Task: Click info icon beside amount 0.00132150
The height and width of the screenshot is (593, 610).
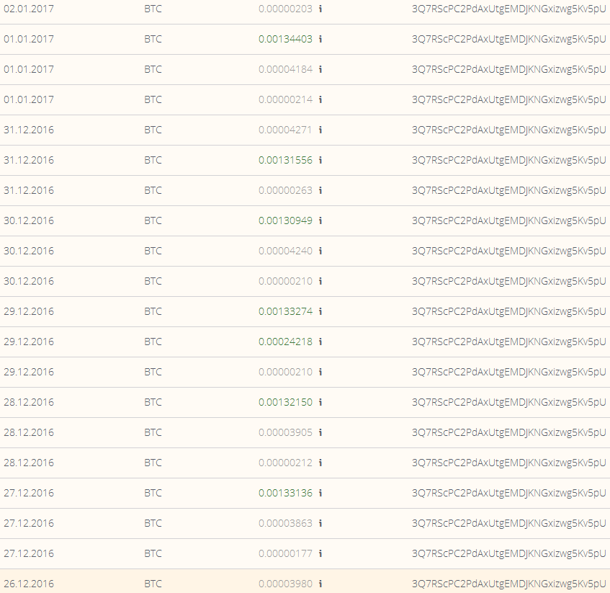Action: coord(320,402)
